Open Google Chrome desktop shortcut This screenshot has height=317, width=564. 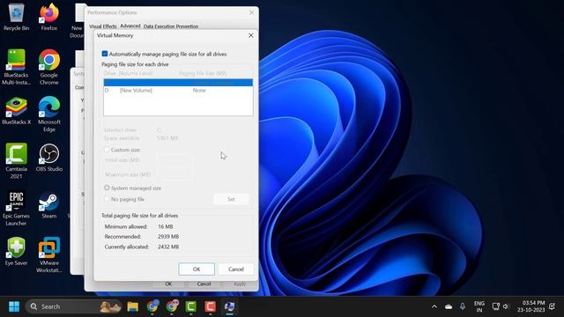click(49, 67)
